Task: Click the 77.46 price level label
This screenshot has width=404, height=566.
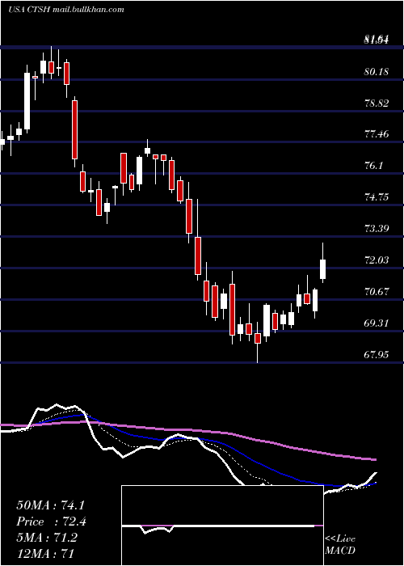Action: pyautogui.click(x=377, y=135)
